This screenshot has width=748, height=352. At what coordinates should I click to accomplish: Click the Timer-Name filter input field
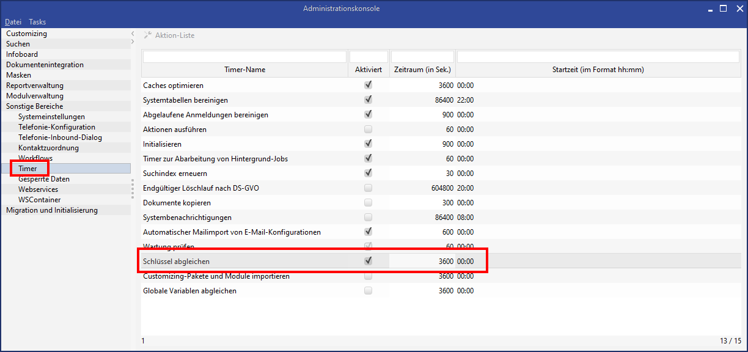pos(244,57)
